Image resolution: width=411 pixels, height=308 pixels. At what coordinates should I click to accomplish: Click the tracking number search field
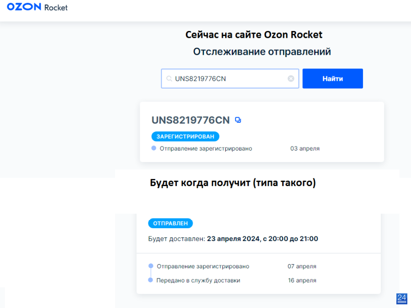pyautogui.click(x=230, y=78)
